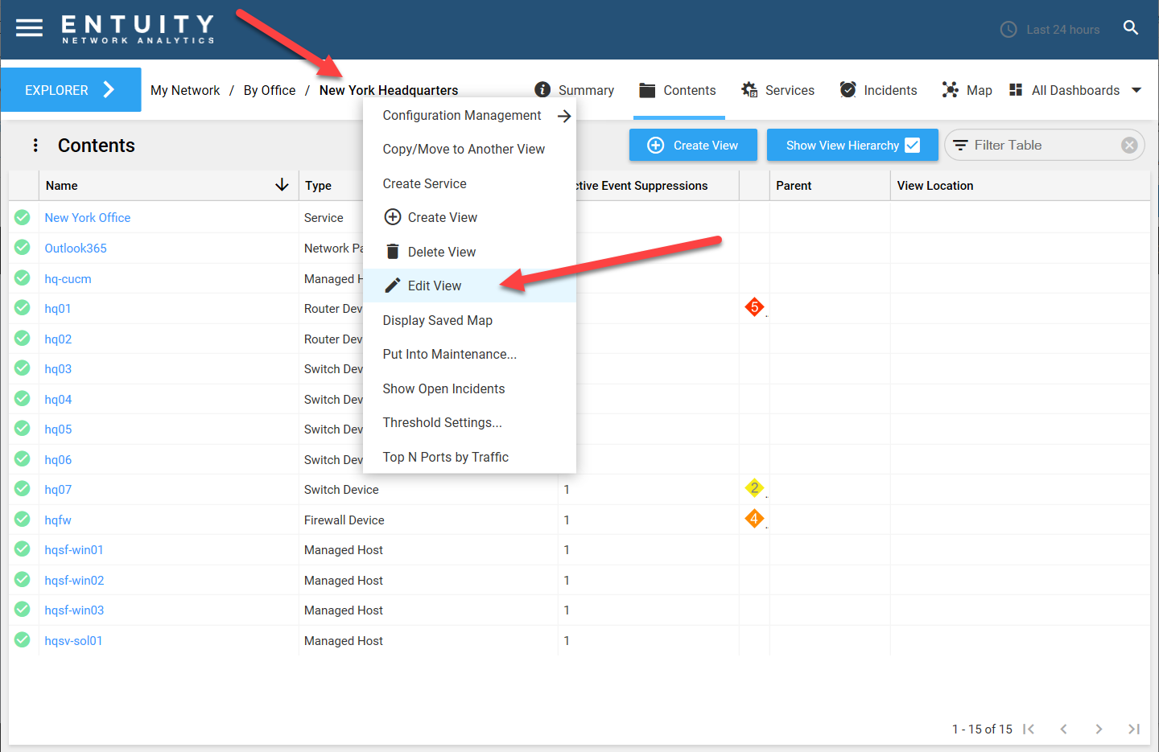Switch to the Map tab
The image size is (1159, 752).
click(967, 90)
